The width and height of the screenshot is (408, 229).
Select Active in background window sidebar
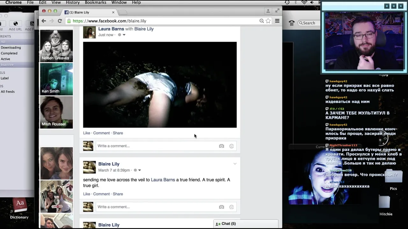point(5,59)
